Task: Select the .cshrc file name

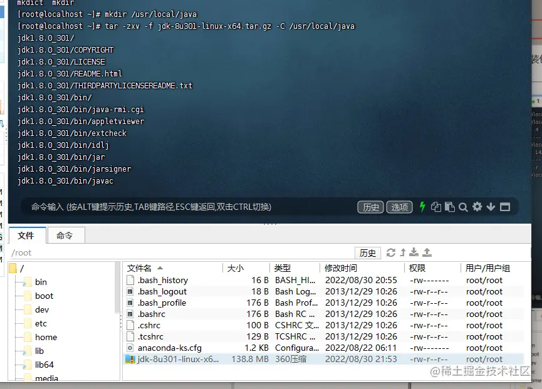Action: click(149, 326)
